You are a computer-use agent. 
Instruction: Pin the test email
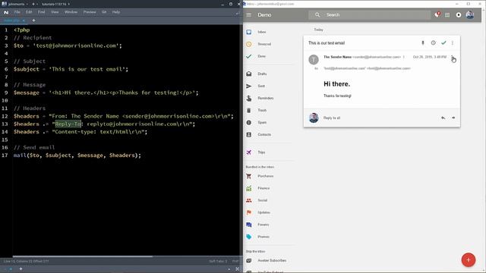pyautogui.click(x=423, y=43)
